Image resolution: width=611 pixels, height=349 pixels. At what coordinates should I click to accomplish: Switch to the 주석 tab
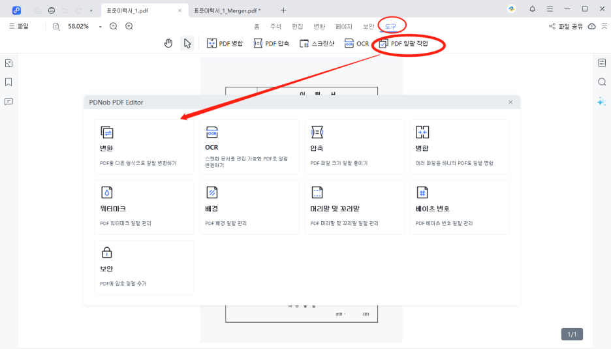click(x=275, y=27)
